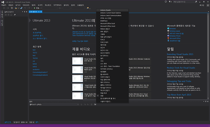The height and width of the screenshot is (127, 210).
Task: Open Debugging Tips and Tricks link
Action: 179,81
